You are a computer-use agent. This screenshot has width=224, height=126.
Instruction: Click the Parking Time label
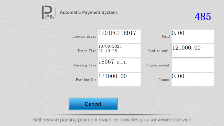[85, 65]
